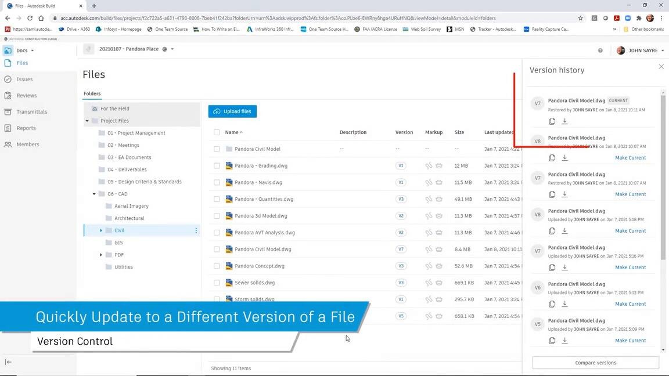Viewport: 669px width, 376px height.
Task: Copy the V5 version uploaded 5:09 PM
Action: tap(552, 341)
